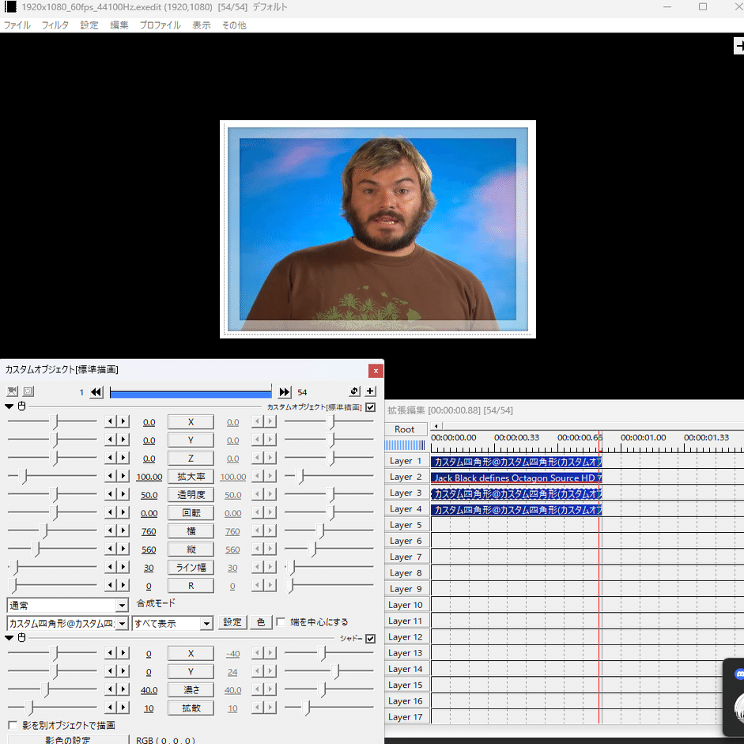Open the 編集 menu

119,25
